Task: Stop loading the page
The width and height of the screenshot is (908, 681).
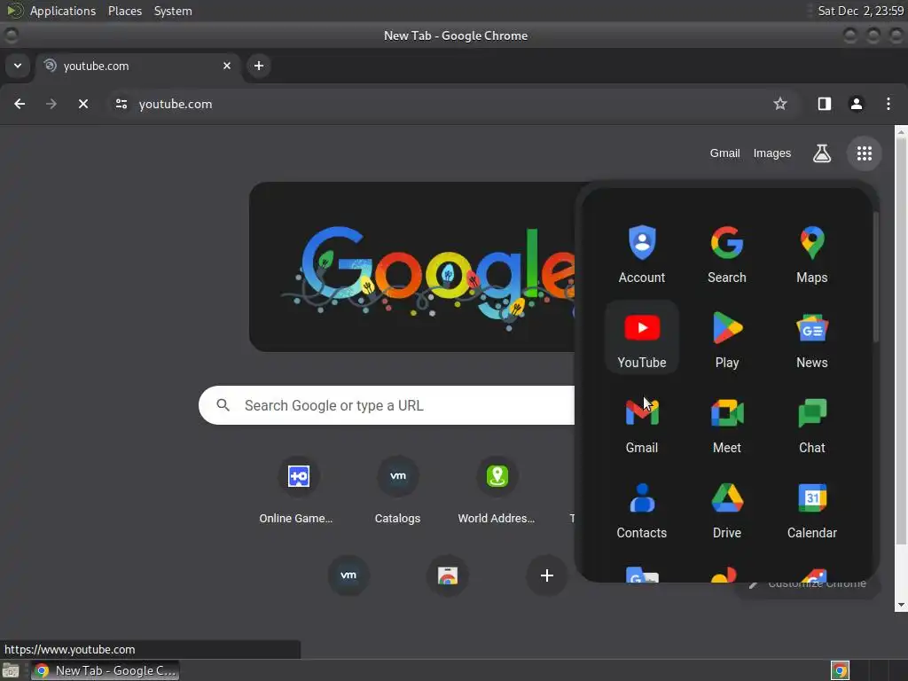Action: 82,104
